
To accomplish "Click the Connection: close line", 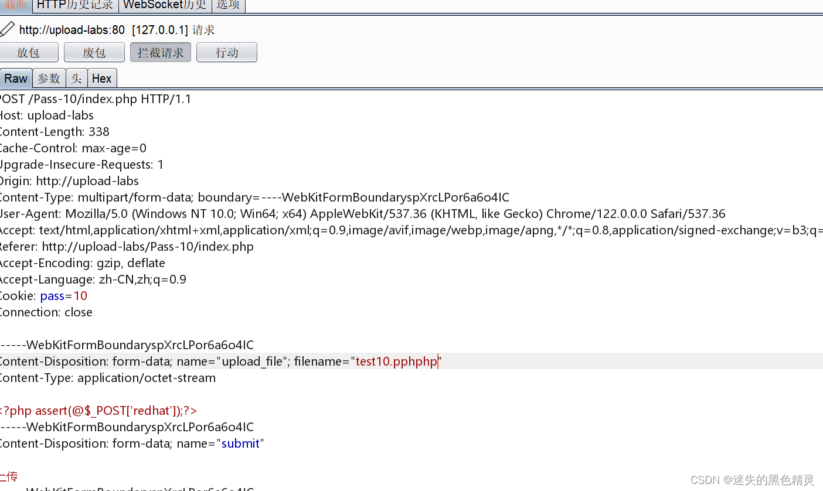I will tap(46, 312).
